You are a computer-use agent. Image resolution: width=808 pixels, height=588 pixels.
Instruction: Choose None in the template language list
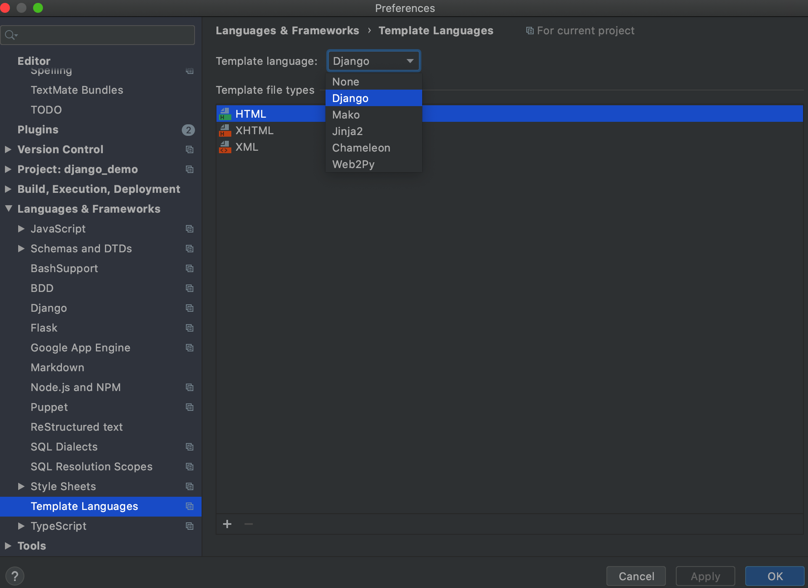373,82
